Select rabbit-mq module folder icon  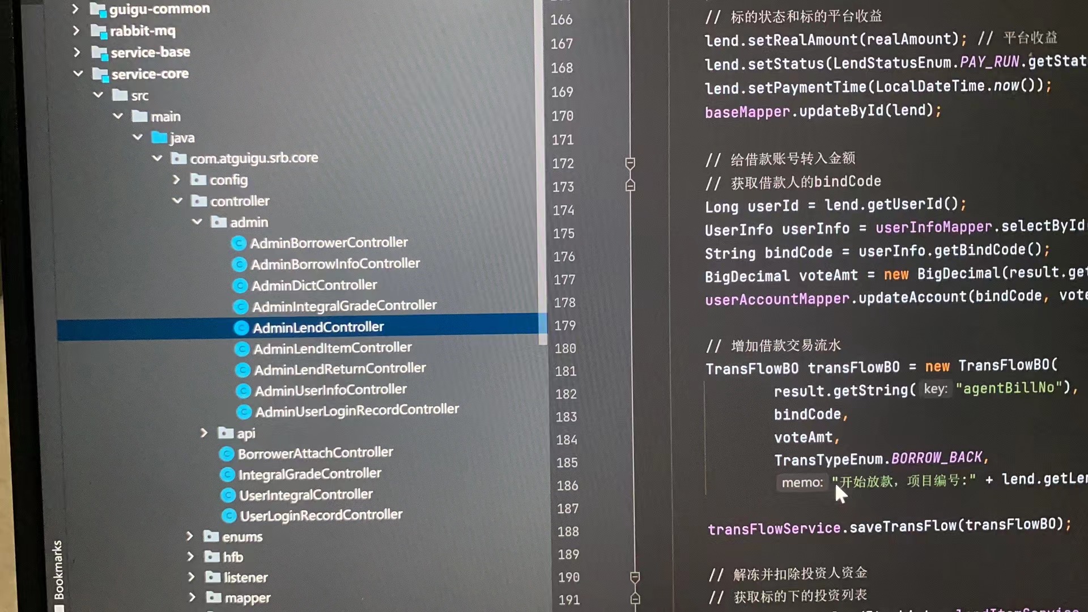coord(99,31)
